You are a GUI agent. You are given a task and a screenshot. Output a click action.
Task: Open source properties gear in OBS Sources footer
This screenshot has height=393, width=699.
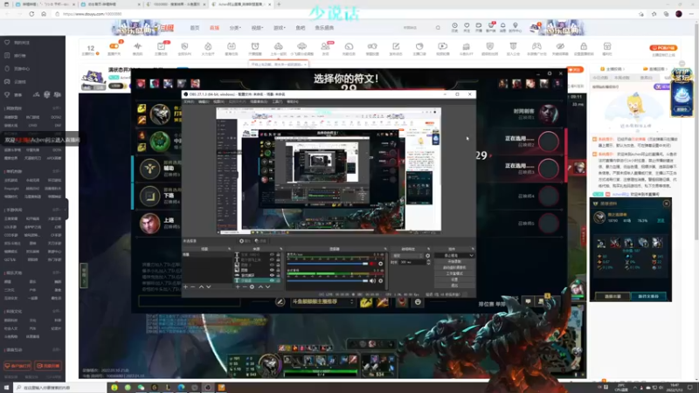(x=252, y=287)
